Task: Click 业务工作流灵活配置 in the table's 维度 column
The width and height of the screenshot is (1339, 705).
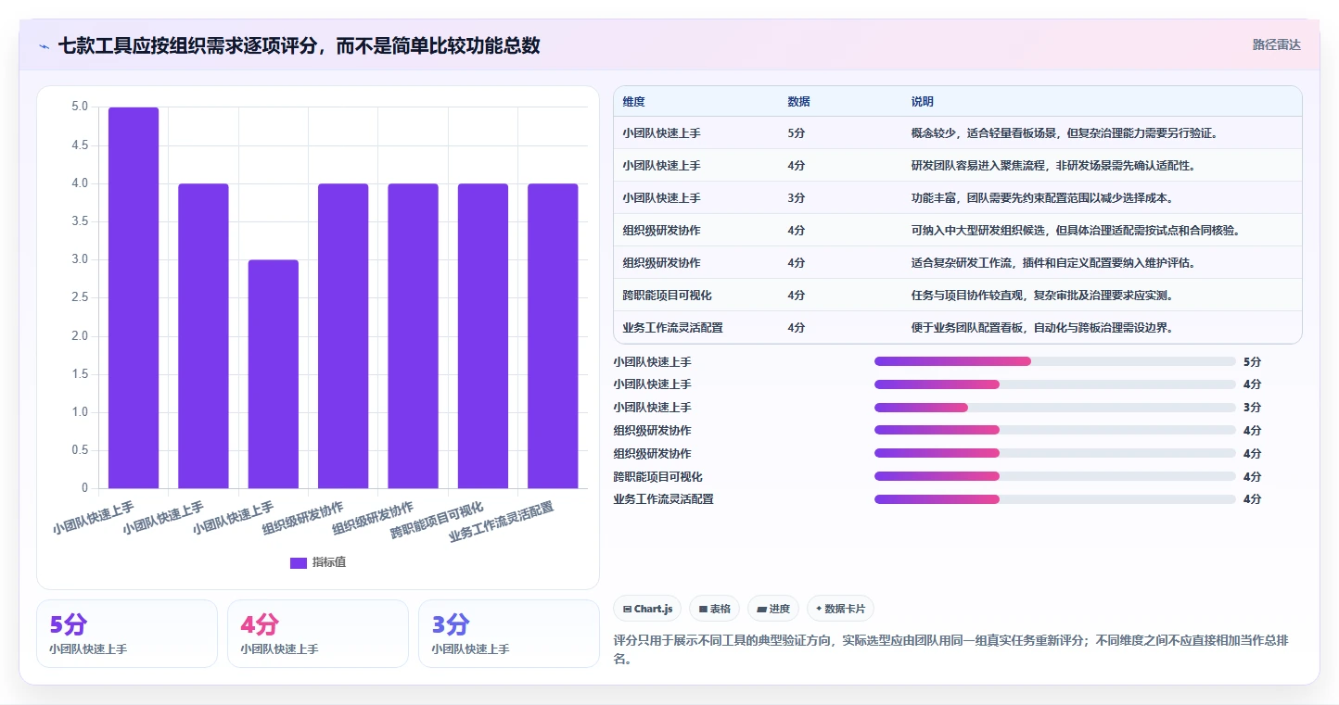Action: 673,327
